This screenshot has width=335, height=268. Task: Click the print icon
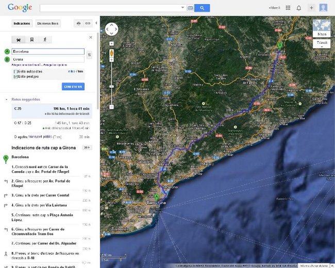point(79,24)
